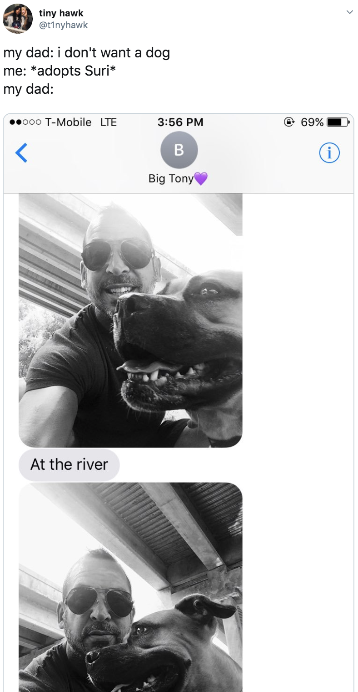Click tiny hawk's profile avatar

click(x=18, y=18)
